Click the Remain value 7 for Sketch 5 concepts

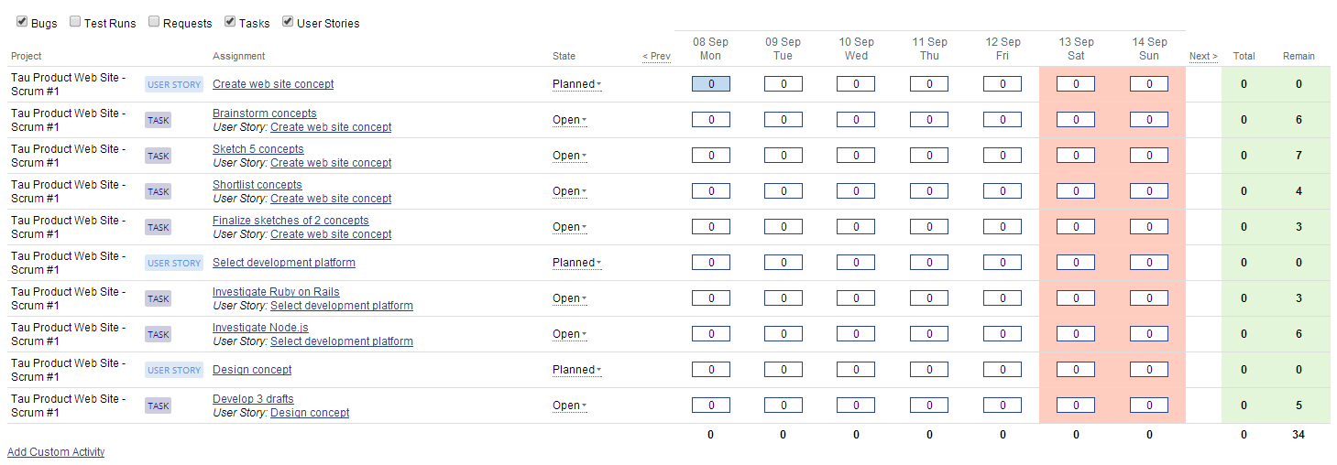click(1299, 156)
